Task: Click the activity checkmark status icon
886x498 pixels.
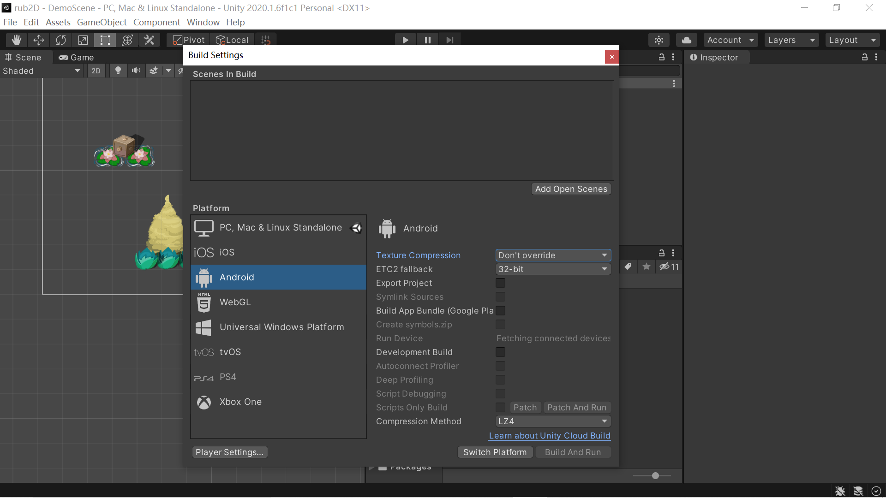Action: [x=876, y=491]
